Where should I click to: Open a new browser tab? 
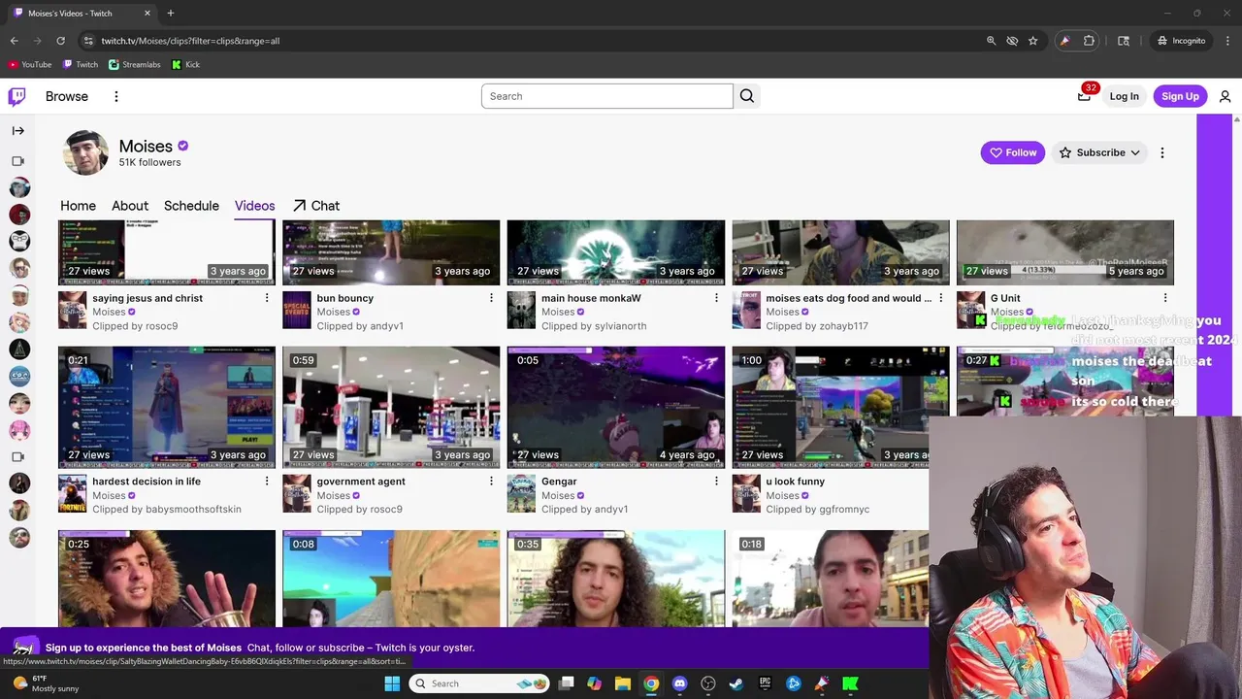(x=170, y=14)
